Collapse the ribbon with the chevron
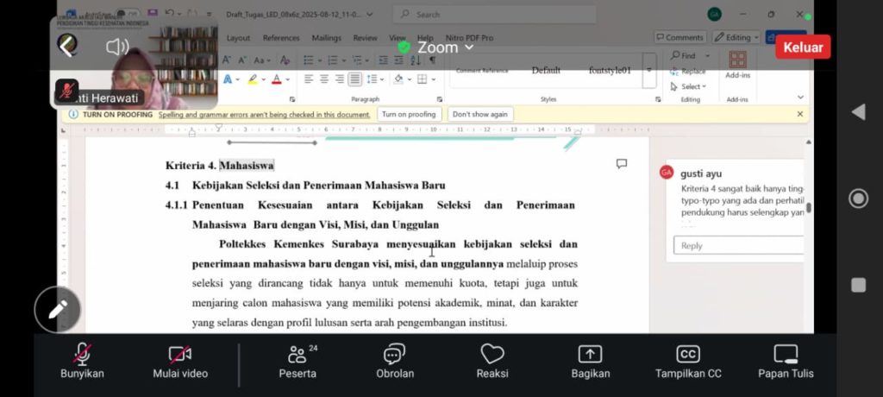This screenshot has width=883, height=397. click(800, 98)
